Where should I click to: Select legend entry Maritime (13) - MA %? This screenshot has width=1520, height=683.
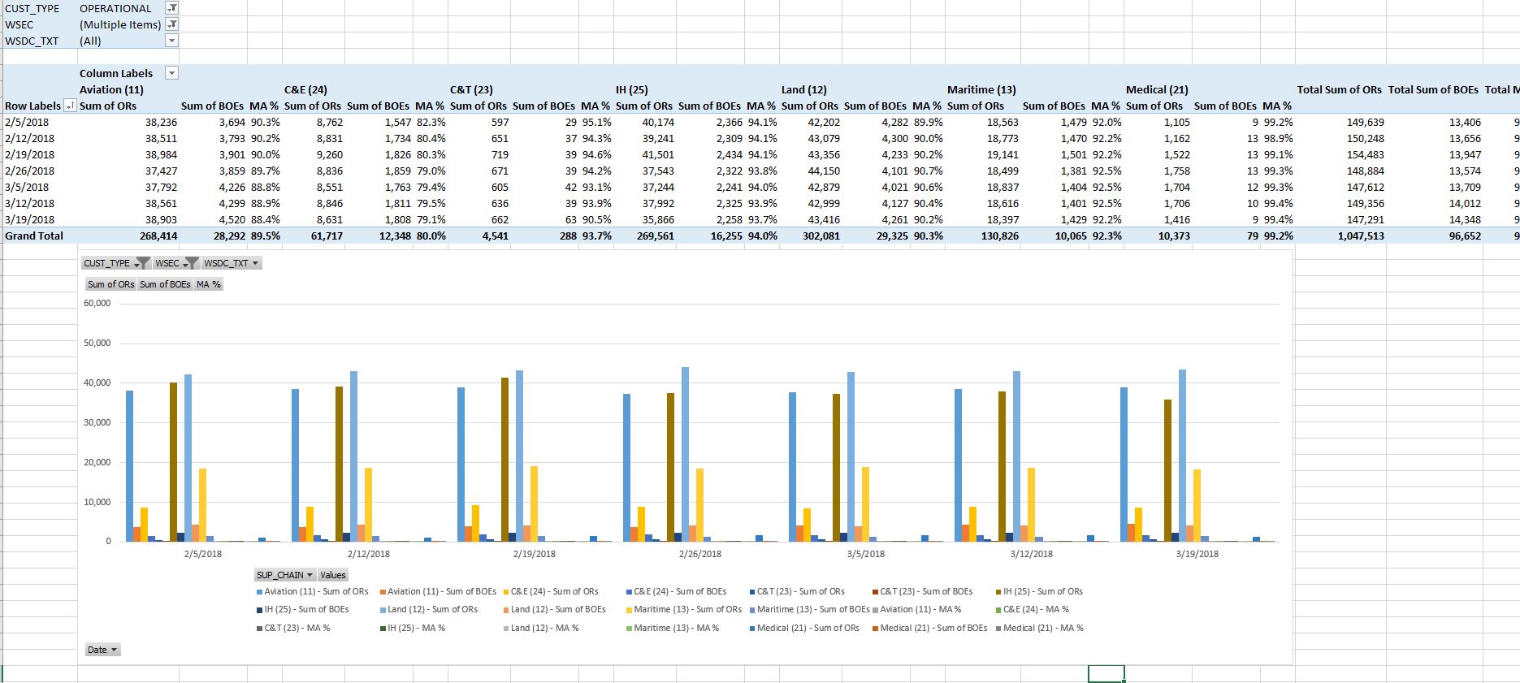click(673, 628)
